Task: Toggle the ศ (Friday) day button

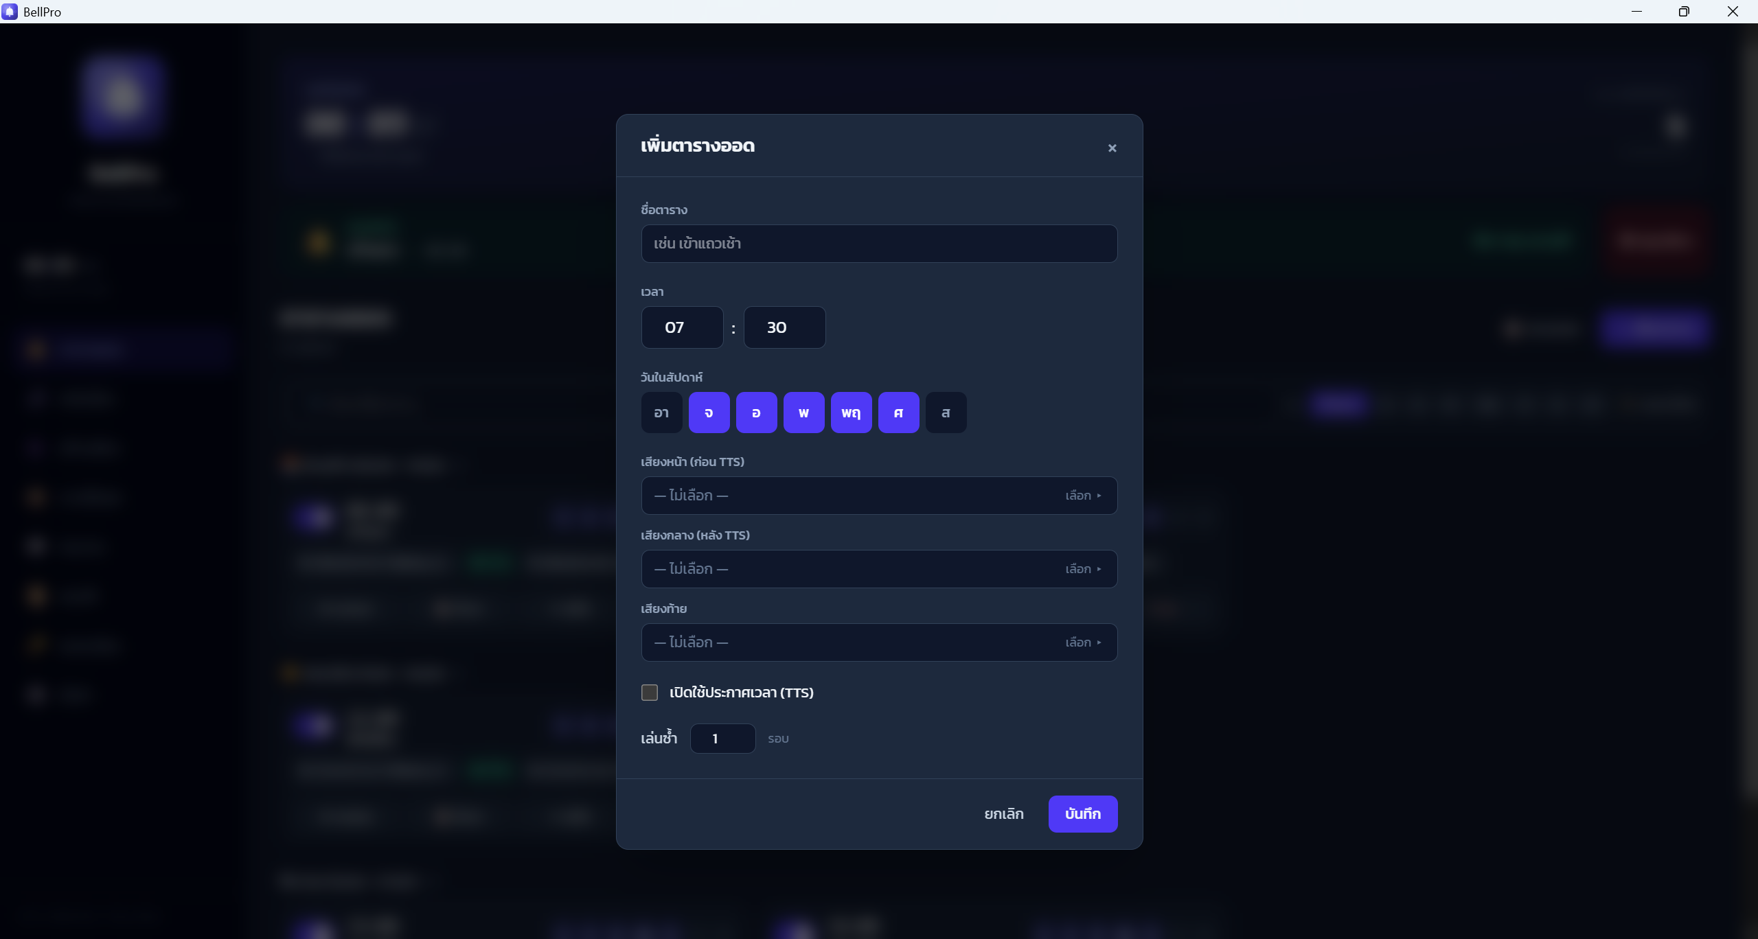Action: click(898, 413)
